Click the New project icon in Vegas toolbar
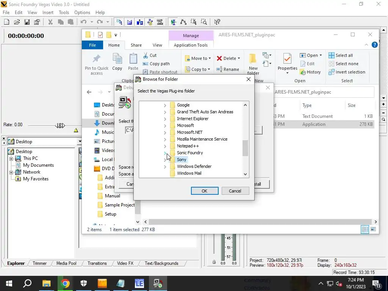Image resolution: width=388 pixels, height=291 pixels. tap(7, 22)
